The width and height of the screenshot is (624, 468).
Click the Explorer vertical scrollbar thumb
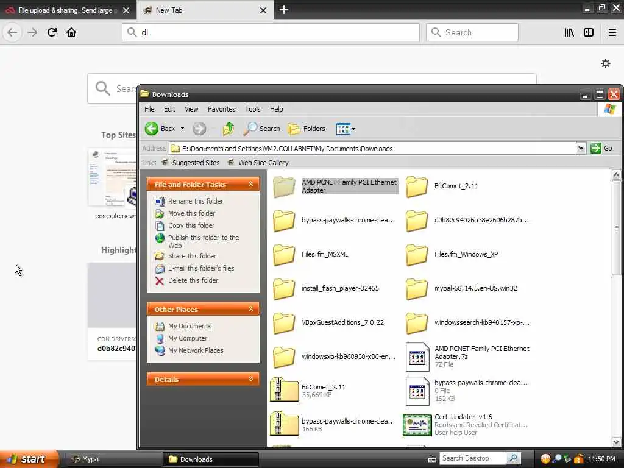tap(616, 227)
